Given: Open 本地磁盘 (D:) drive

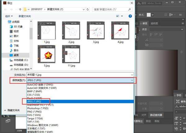Looking at the screenshot, I should (19, 65).
